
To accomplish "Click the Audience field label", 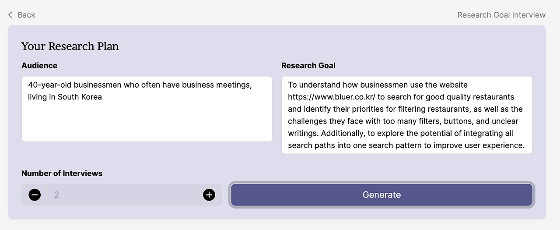I will (39, 66).
